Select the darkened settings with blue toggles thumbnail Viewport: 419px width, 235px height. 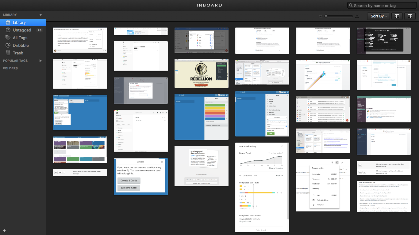coord(202,40)
